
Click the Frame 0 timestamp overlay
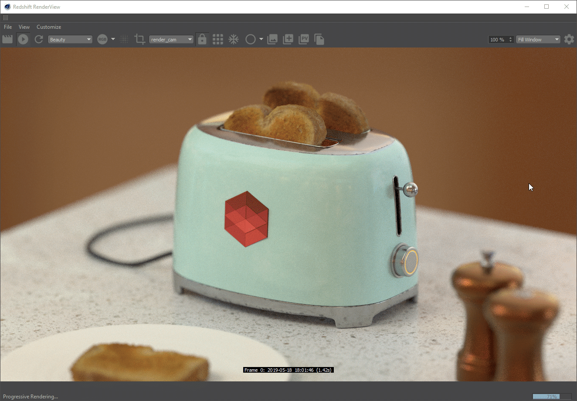point(288,370)
